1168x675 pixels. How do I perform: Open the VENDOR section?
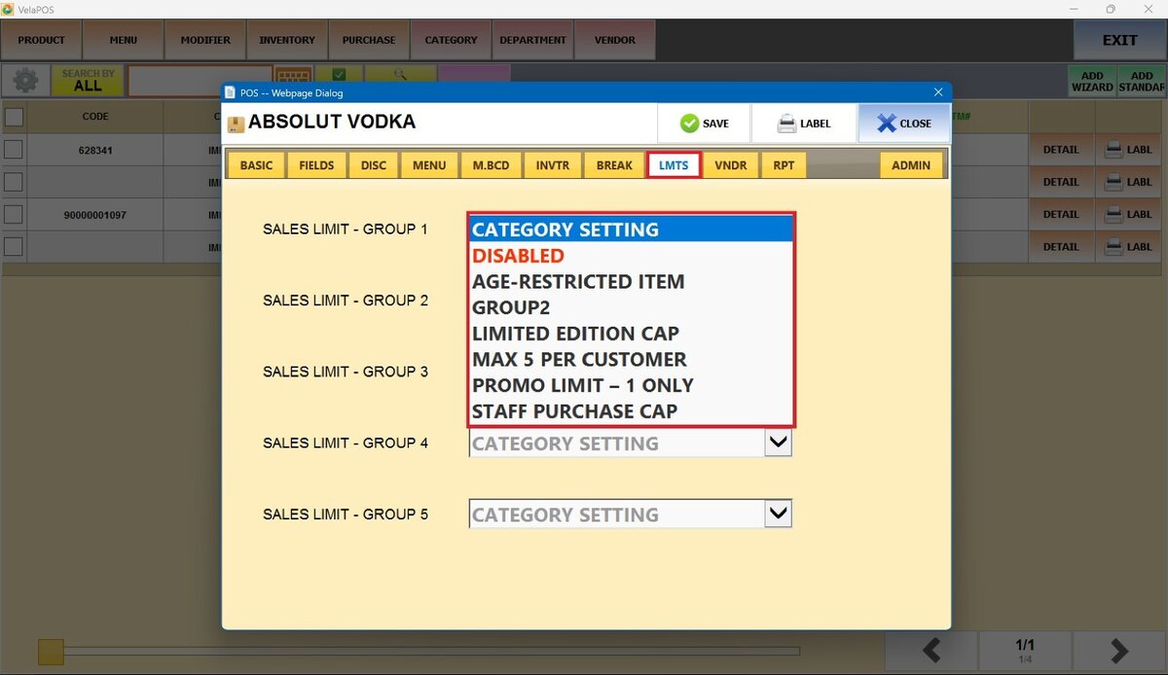click(x=614, y=40)
